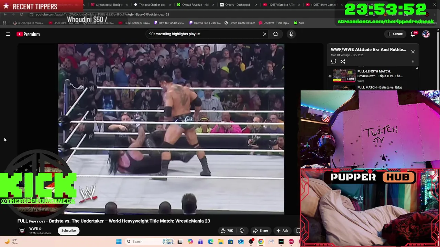The height and width of the screenshot is (247, 440).
Task: Pause the wrestling video player
Action: point(171,129)
